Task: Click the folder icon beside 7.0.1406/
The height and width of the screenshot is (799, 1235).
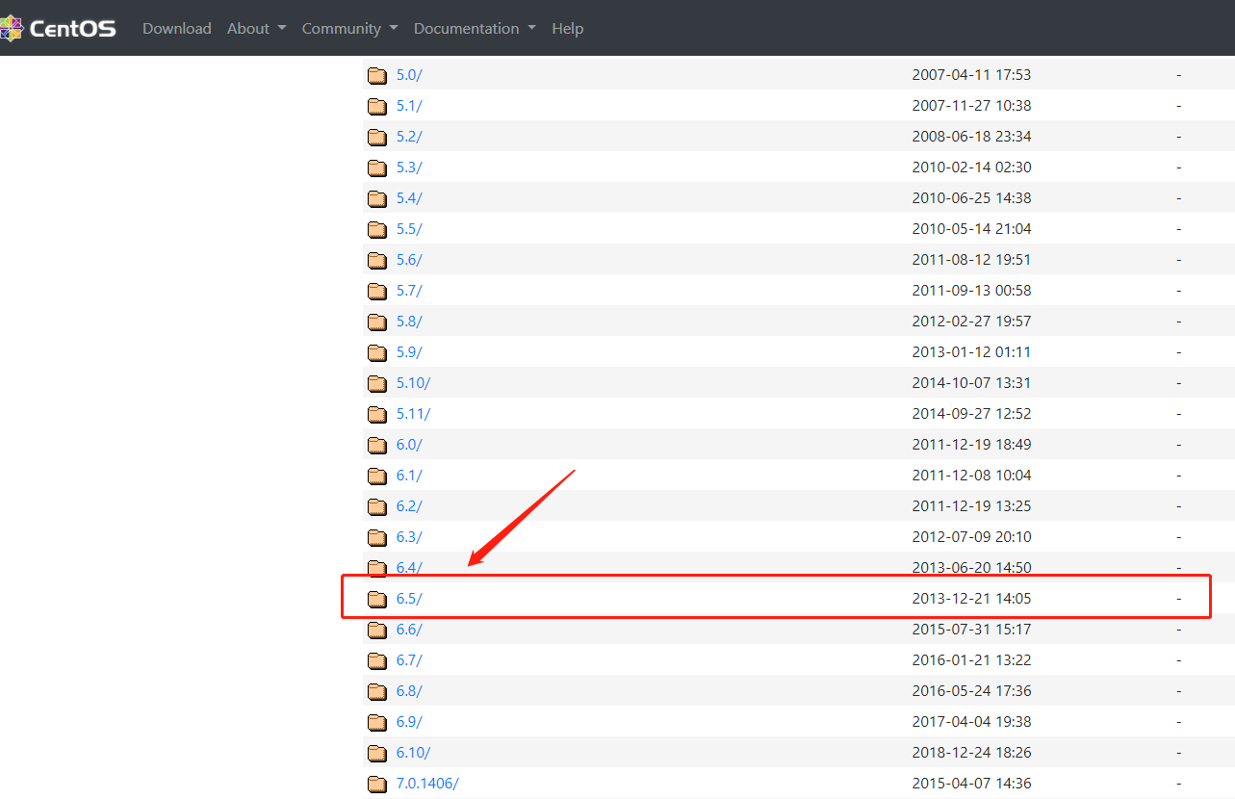Action: click(377, 783)
